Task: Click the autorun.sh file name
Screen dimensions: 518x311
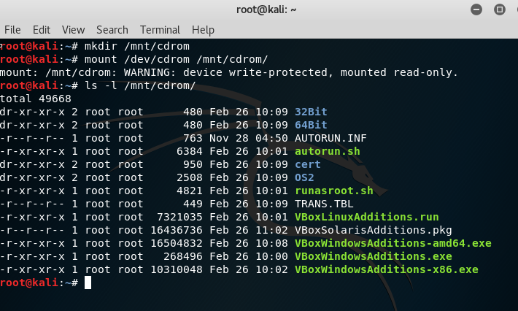Action: coord(328,151)
